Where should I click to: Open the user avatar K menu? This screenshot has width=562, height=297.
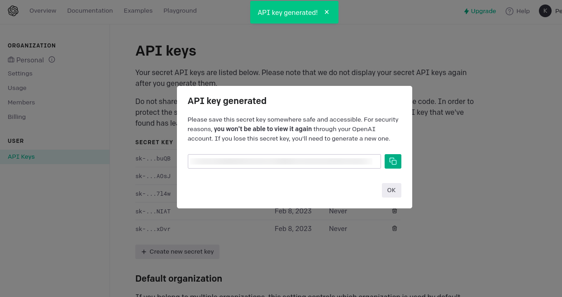point(545,11)
